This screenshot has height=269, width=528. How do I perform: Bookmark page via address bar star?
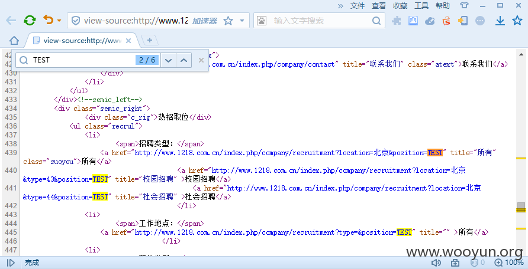[228, 21]
